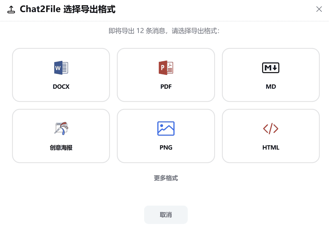Click the blue PNG picture icon
329x230 pixels.
coord(166,128)
